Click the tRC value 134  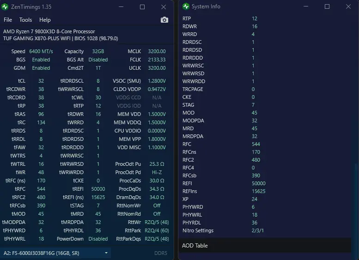point(41,122)
